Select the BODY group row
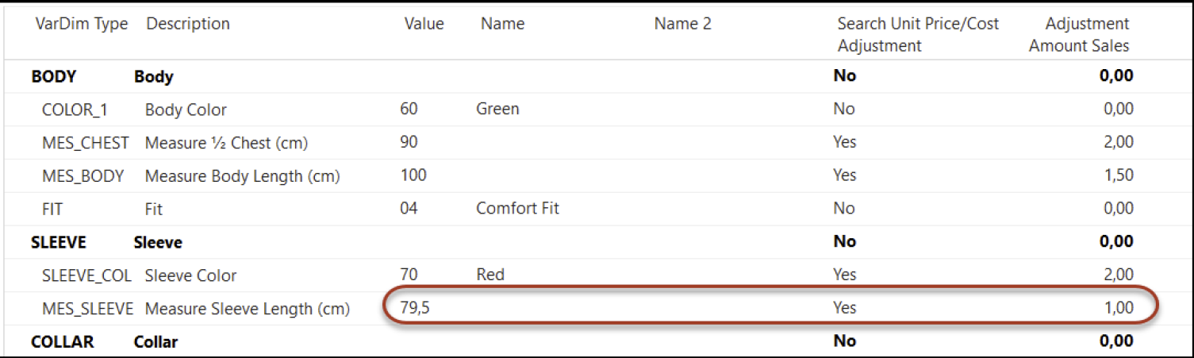 click(x=583, y=77)
